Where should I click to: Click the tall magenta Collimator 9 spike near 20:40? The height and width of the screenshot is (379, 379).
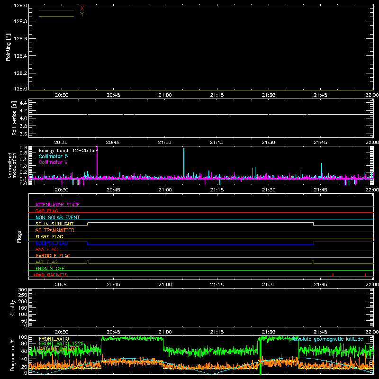pos(97,162)
